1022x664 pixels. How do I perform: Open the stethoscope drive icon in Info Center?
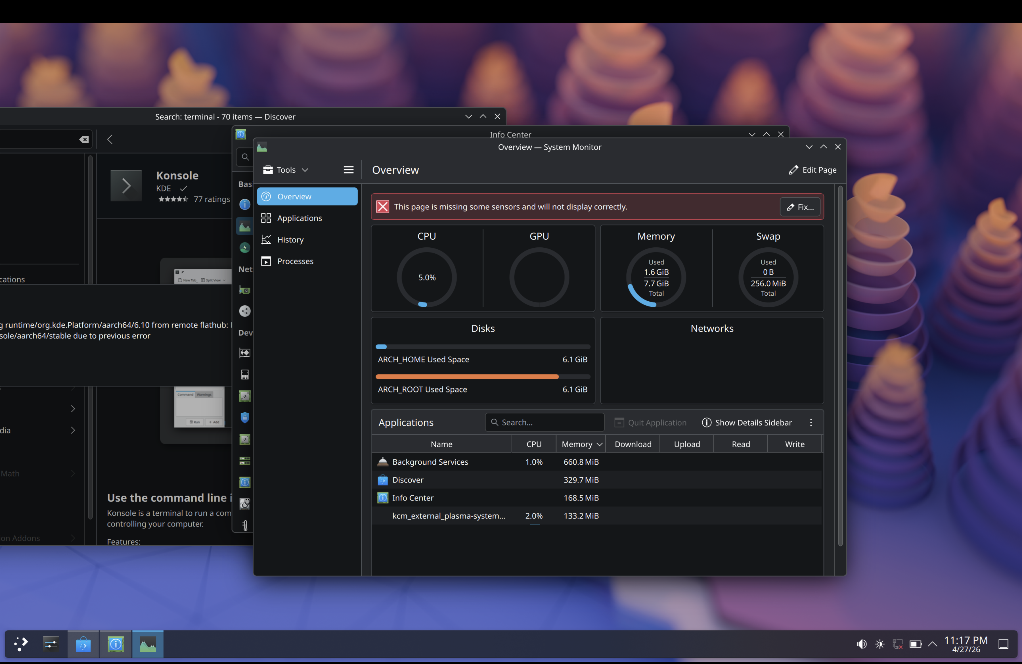[245, 504]
